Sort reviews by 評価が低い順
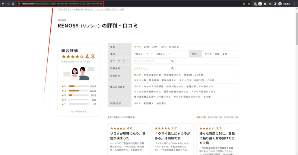Screen dimensions: 298x155 coord(231,117)
